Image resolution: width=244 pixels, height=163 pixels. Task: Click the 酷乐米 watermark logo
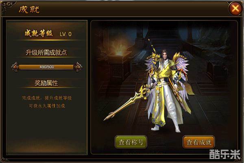pyautogui.click(x=225, y=154)
